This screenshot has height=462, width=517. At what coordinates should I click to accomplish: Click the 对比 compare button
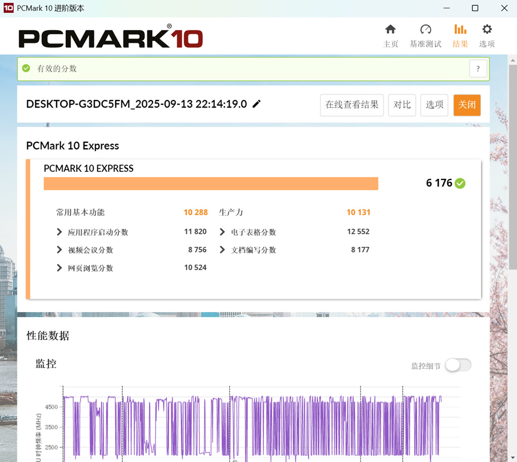(402, 105)
